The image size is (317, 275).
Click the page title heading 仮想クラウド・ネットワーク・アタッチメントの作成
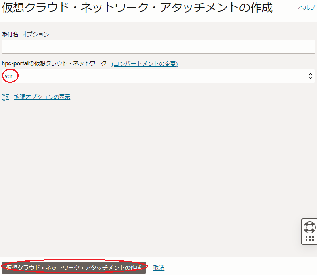coord(137,8)
